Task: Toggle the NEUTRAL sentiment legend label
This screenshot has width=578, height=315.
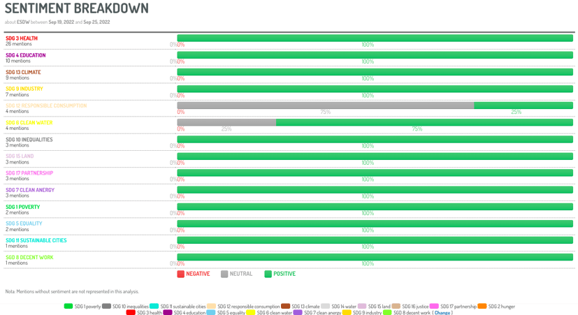Action: (241, 274)
